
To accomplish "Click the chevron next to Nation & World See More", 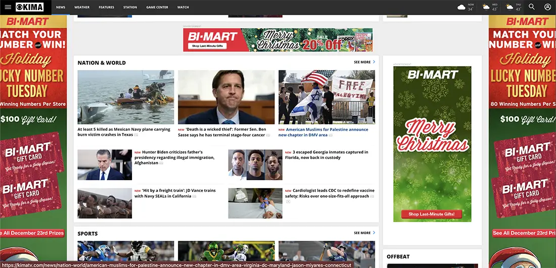I will point(374,62).
